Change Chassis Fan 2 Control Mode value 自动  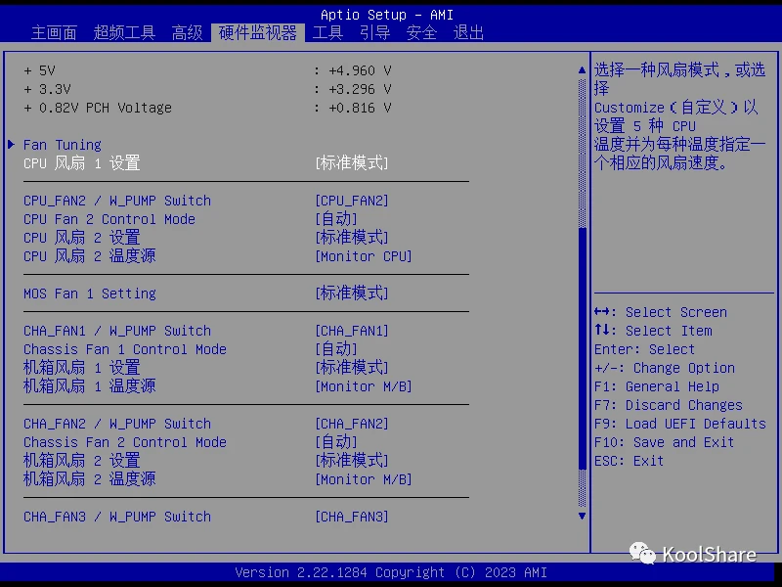336,442
